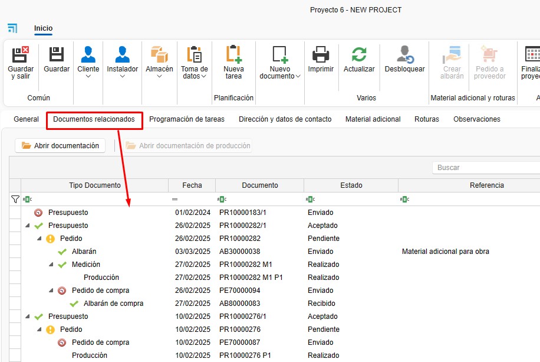
Task: Click the Guardar floppy disk icon
Action: point(57,54)
